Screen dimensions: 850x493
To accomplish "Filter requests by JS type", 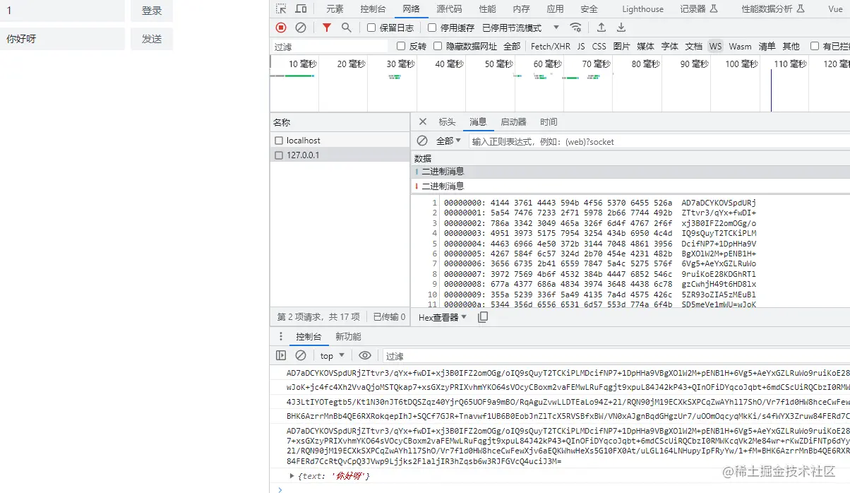I will (581, 46).
